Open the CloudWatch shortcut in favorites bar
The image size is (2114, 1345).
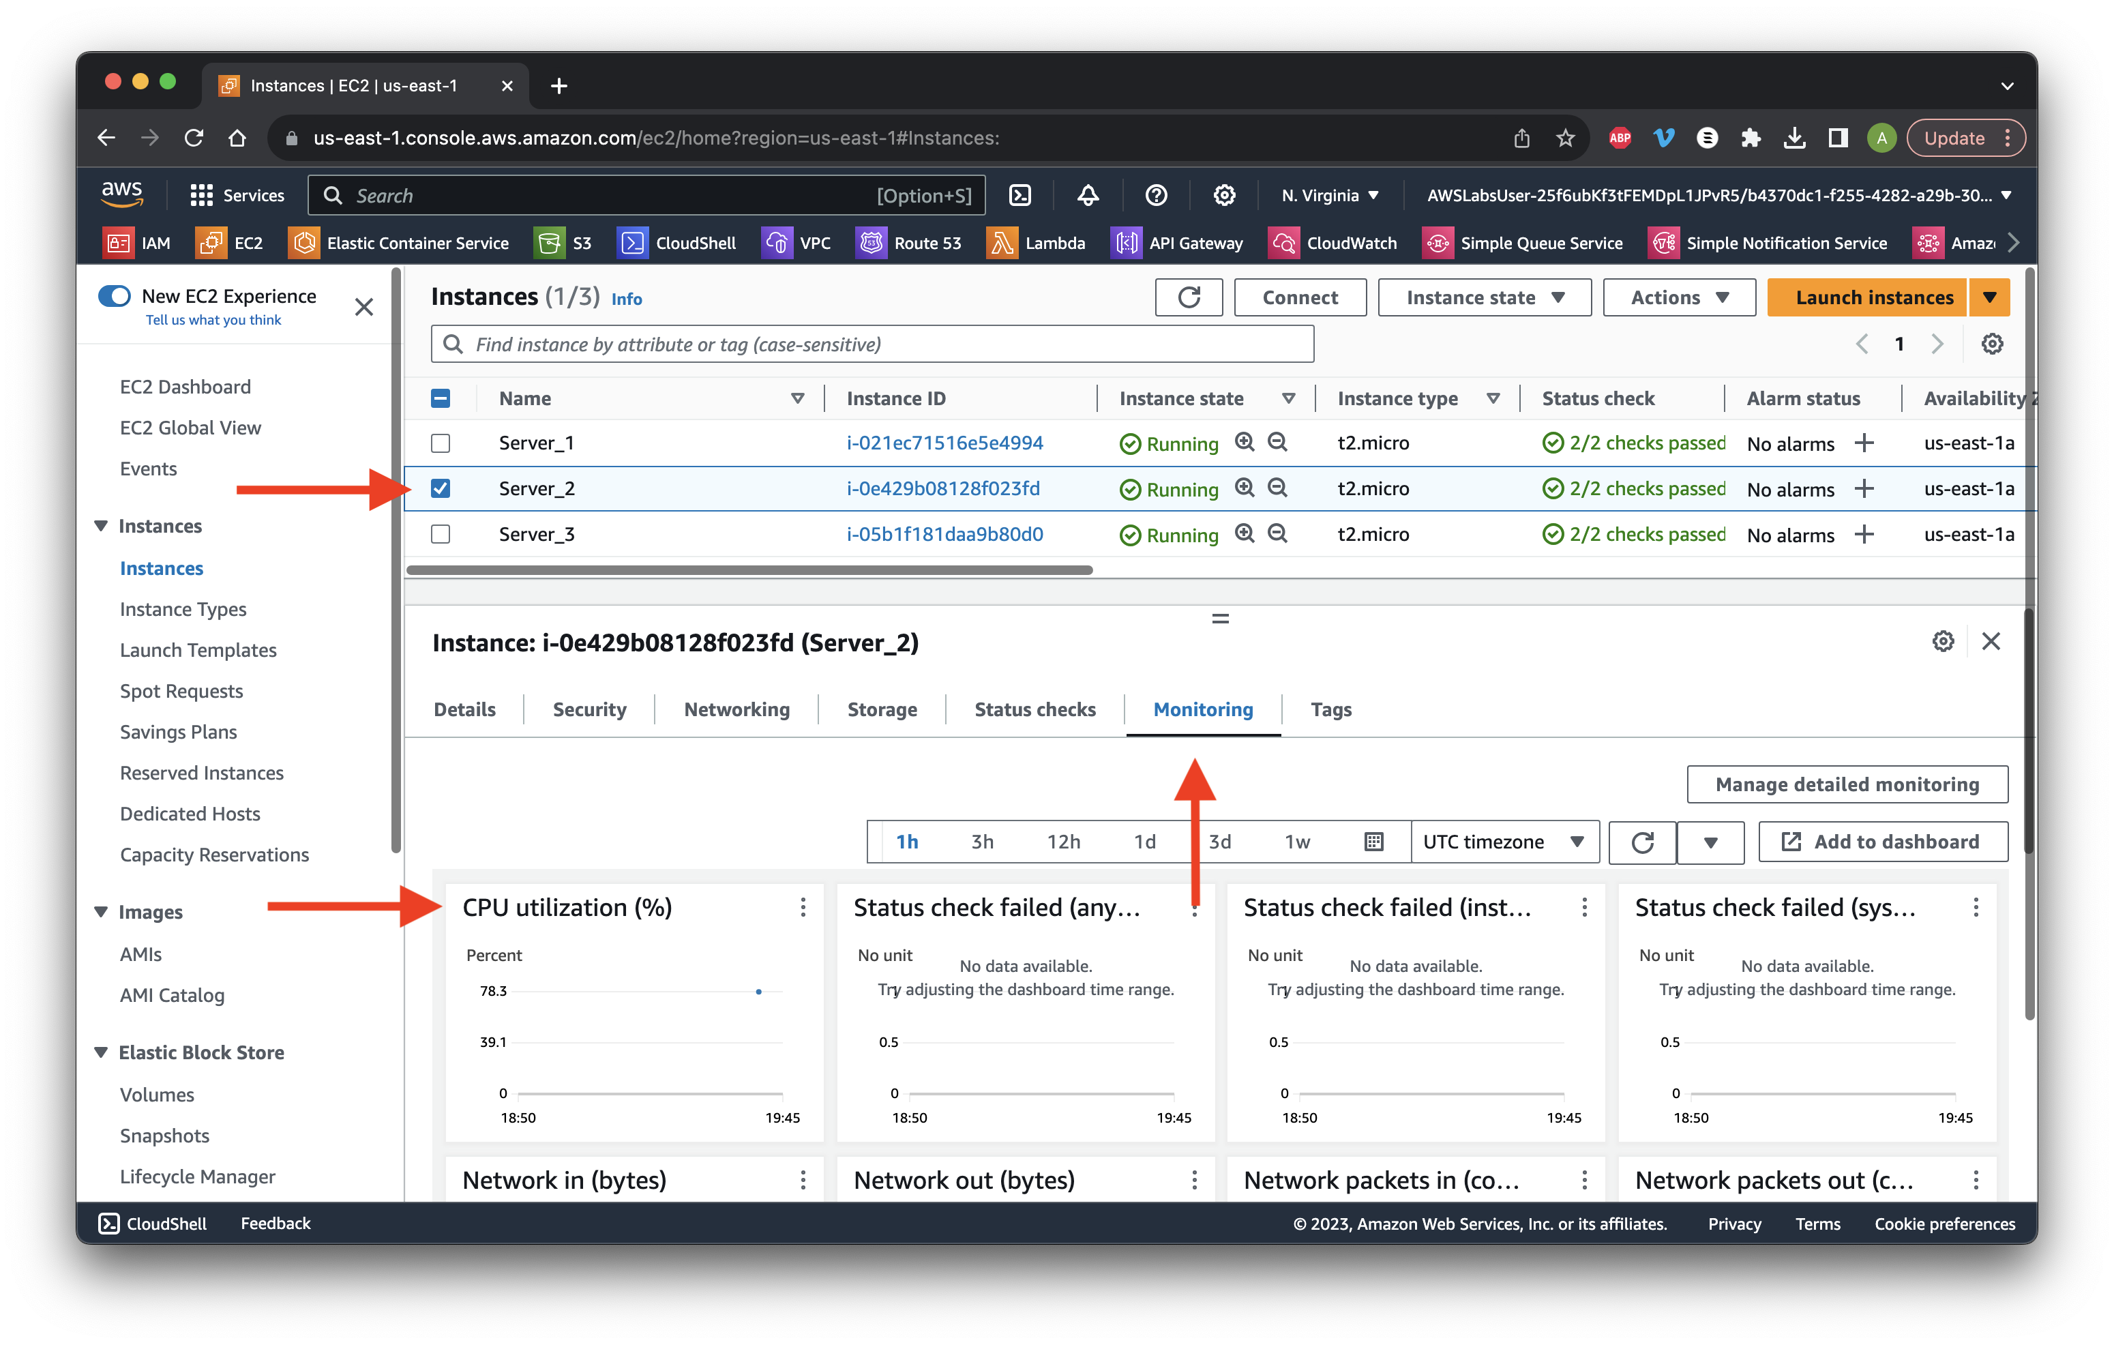point(1333,242)
